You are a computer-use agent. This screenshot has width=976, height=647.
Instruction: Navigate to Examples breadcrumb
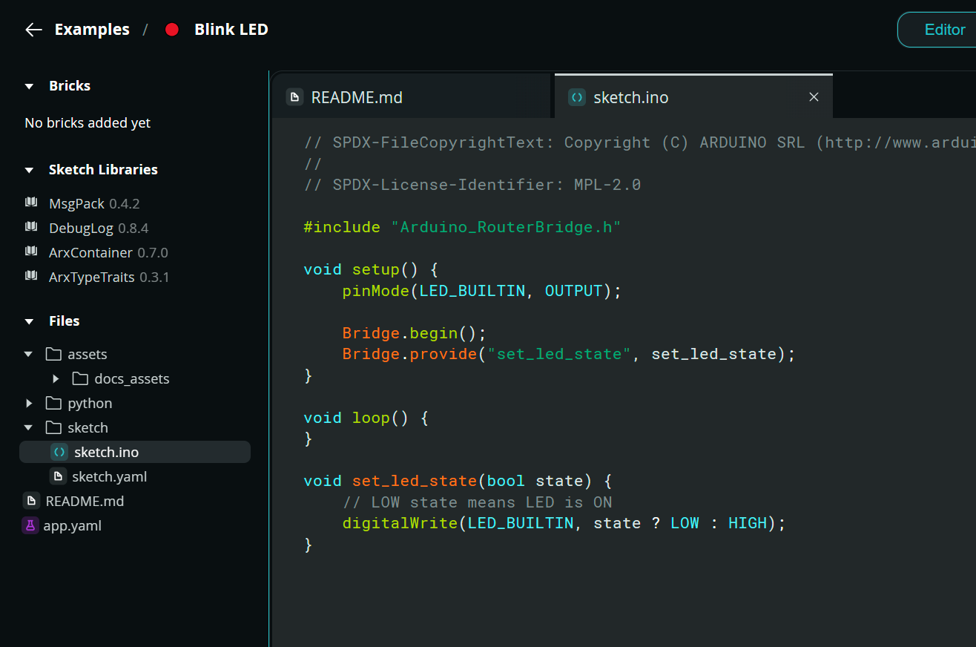coord(92,30)
